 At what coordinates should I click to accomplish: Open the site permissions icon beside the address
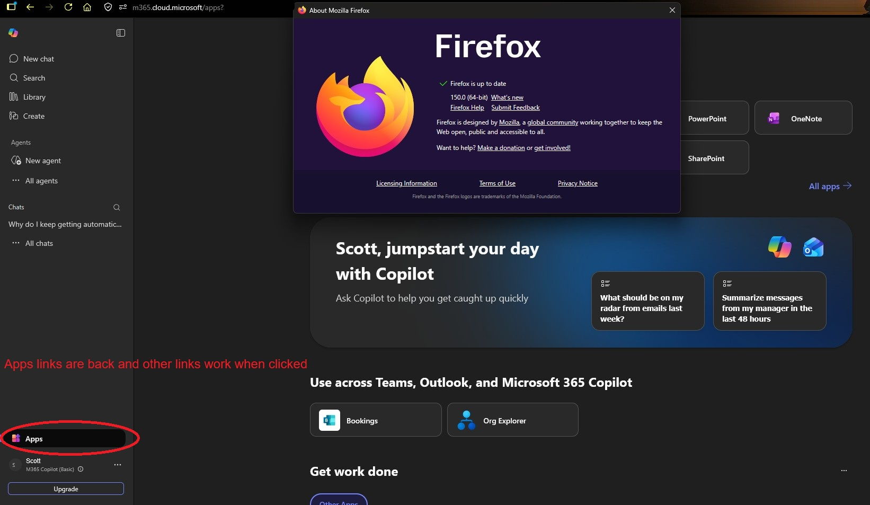pos(123,7)
